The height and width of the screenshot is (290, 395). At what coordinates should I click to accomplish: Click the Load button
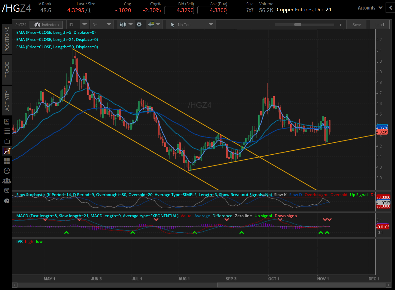(x=379, y=24)
